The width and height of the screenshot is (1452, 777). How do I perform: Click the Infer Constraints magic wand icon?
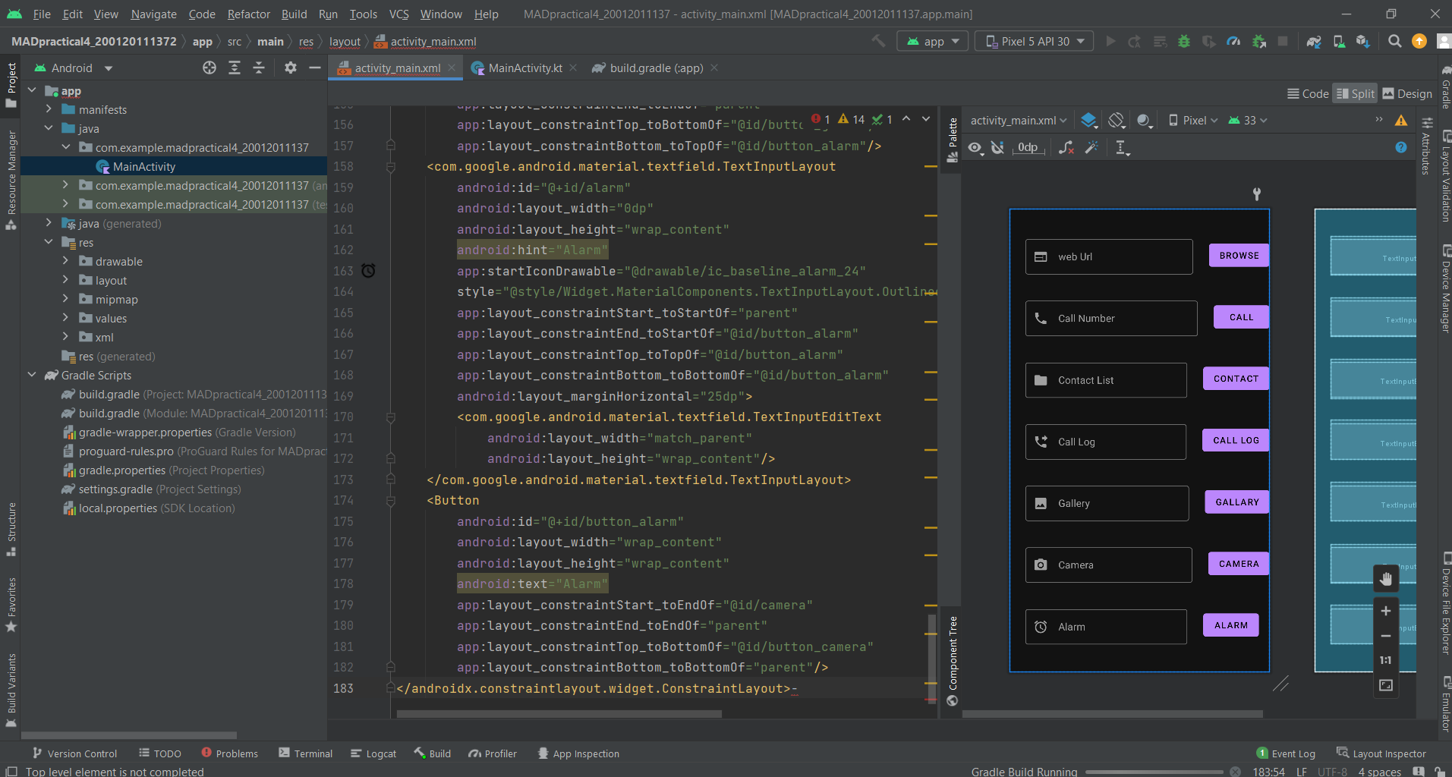pos(1091,148)
